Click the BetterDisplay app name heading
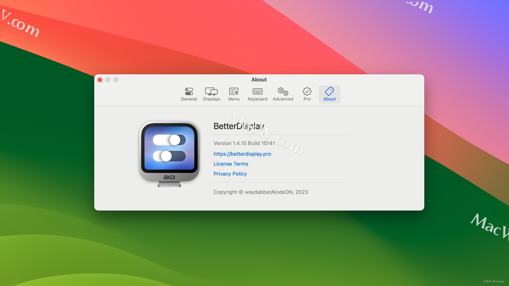Screen dimensions: 509x286 239,126
